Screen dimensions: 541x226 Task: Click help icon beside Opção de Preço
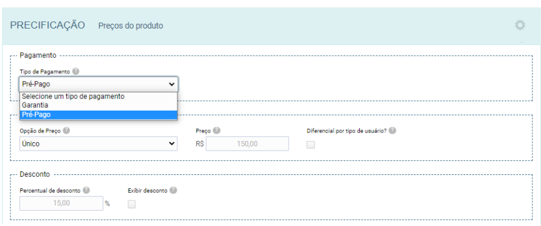coord(67,131)
